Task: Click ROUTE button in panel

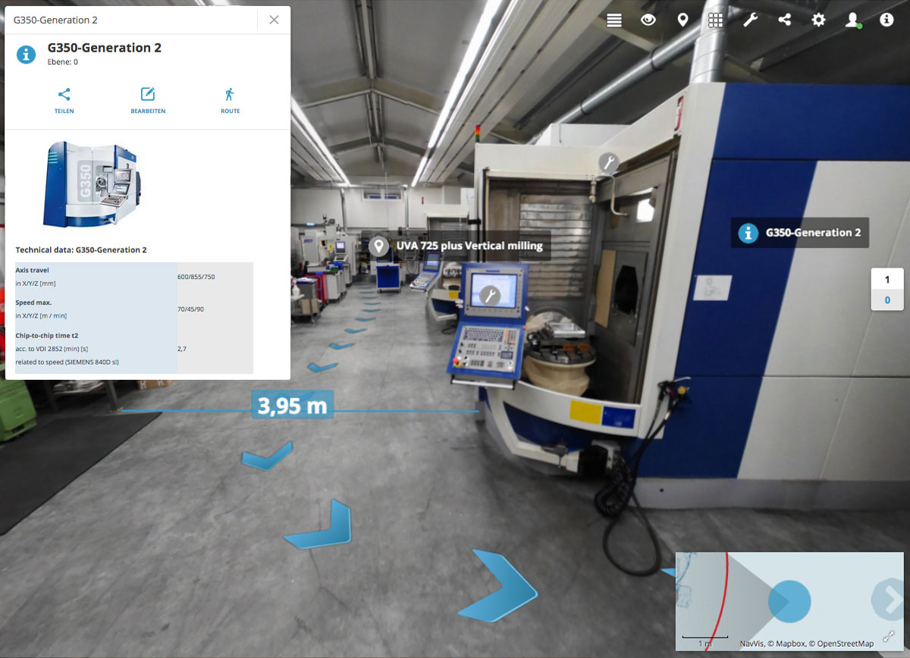Action: 230,100
